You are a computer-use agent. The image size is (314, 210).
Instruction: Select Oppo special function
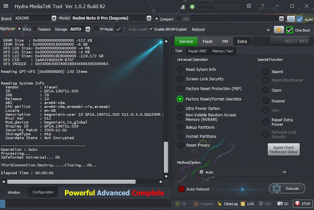pos(266,90)
